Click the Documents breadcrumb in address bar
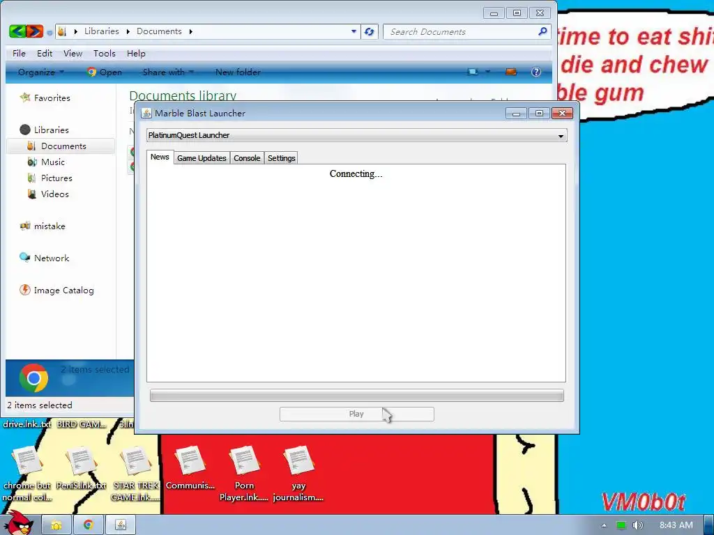The width and height of the screenshot is (714, 535). coord(159,31)
